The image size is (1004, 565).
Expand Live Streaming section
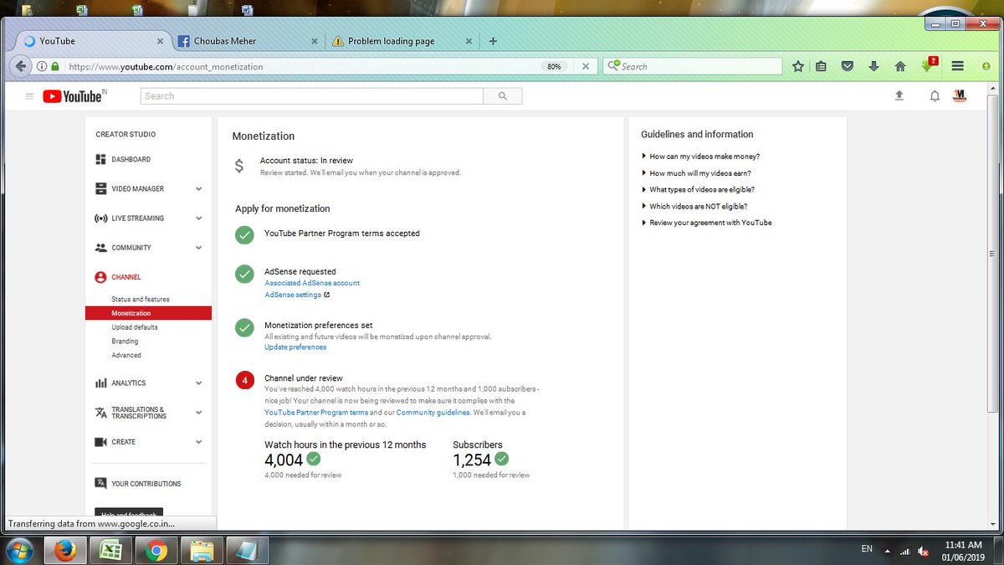[x=198, y=218]
